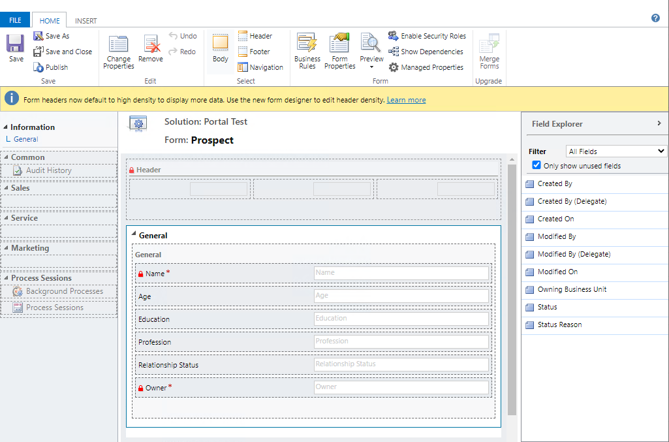Toggle Only show unused fields
Screen dimensions: 669x442
(x=538, y=165)
